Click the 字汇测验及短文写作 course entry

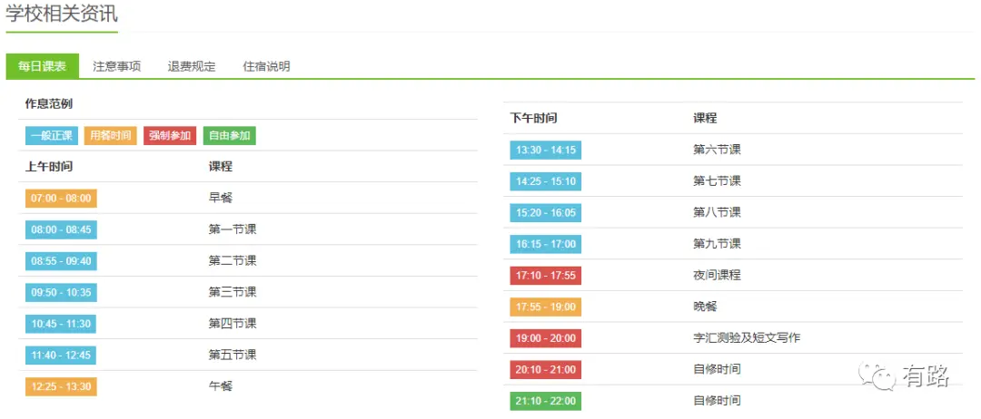pos(747,337)
